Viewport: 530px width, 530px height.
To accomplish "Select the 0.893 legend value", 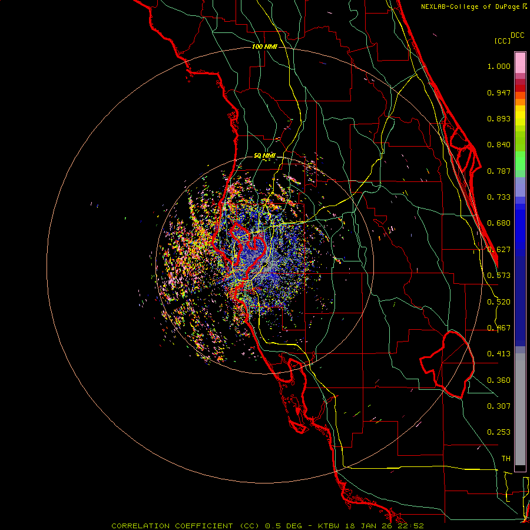I will tap(499, 118).
